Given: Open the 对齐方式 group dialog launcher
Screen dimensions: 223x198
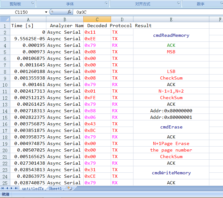Looking at the screenshot, I should point(178,3).
